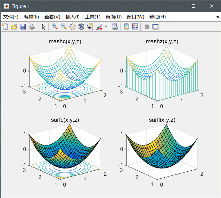The height and width of the screenshot is (198, 221).
Task: Expand the Brush color dropdown arrow
Action: [106, 27]
